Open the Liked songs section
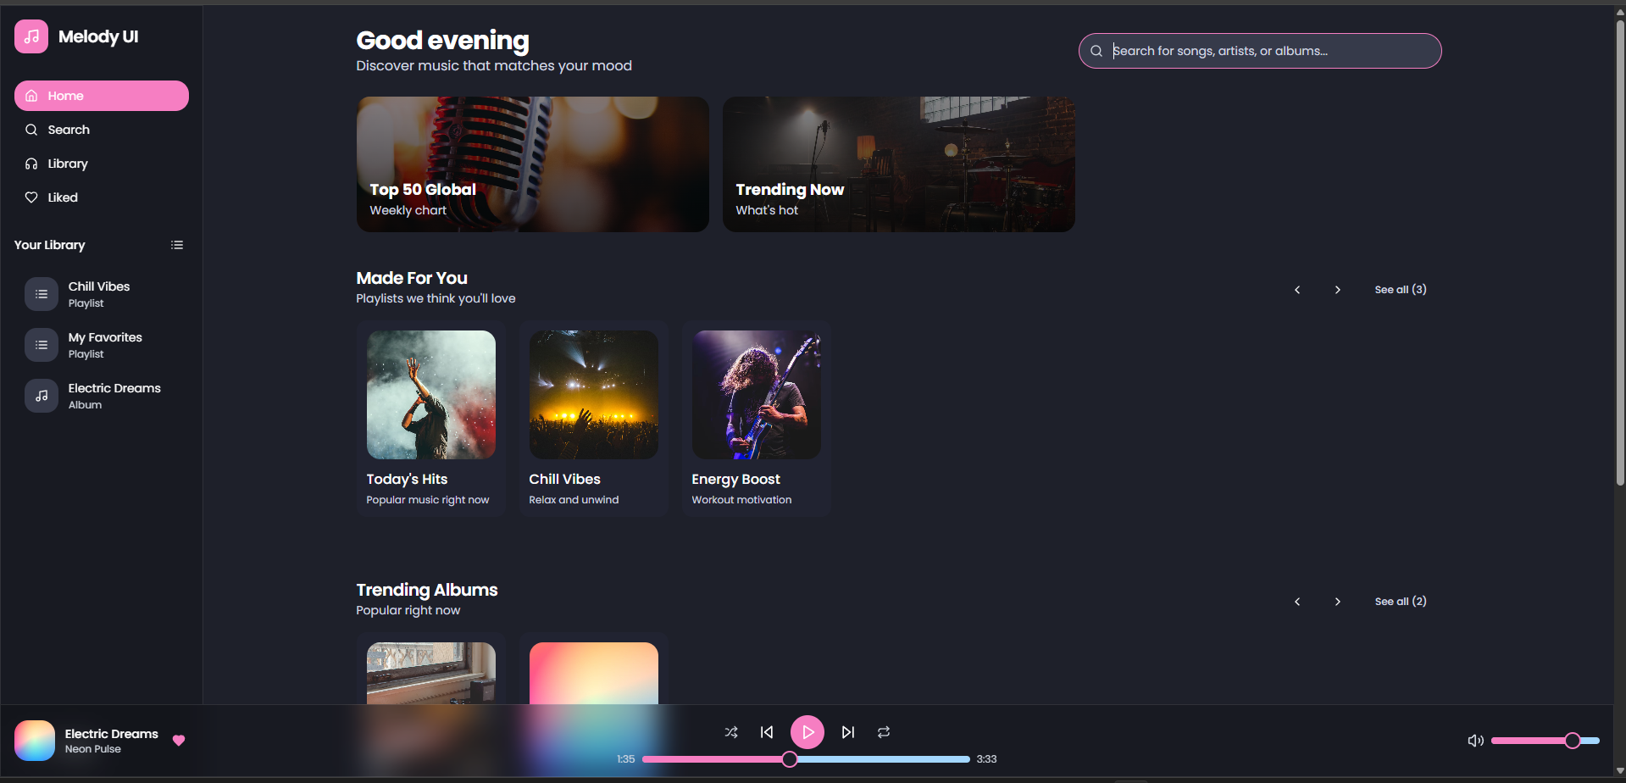1626x783 pixels. [62, 197]
